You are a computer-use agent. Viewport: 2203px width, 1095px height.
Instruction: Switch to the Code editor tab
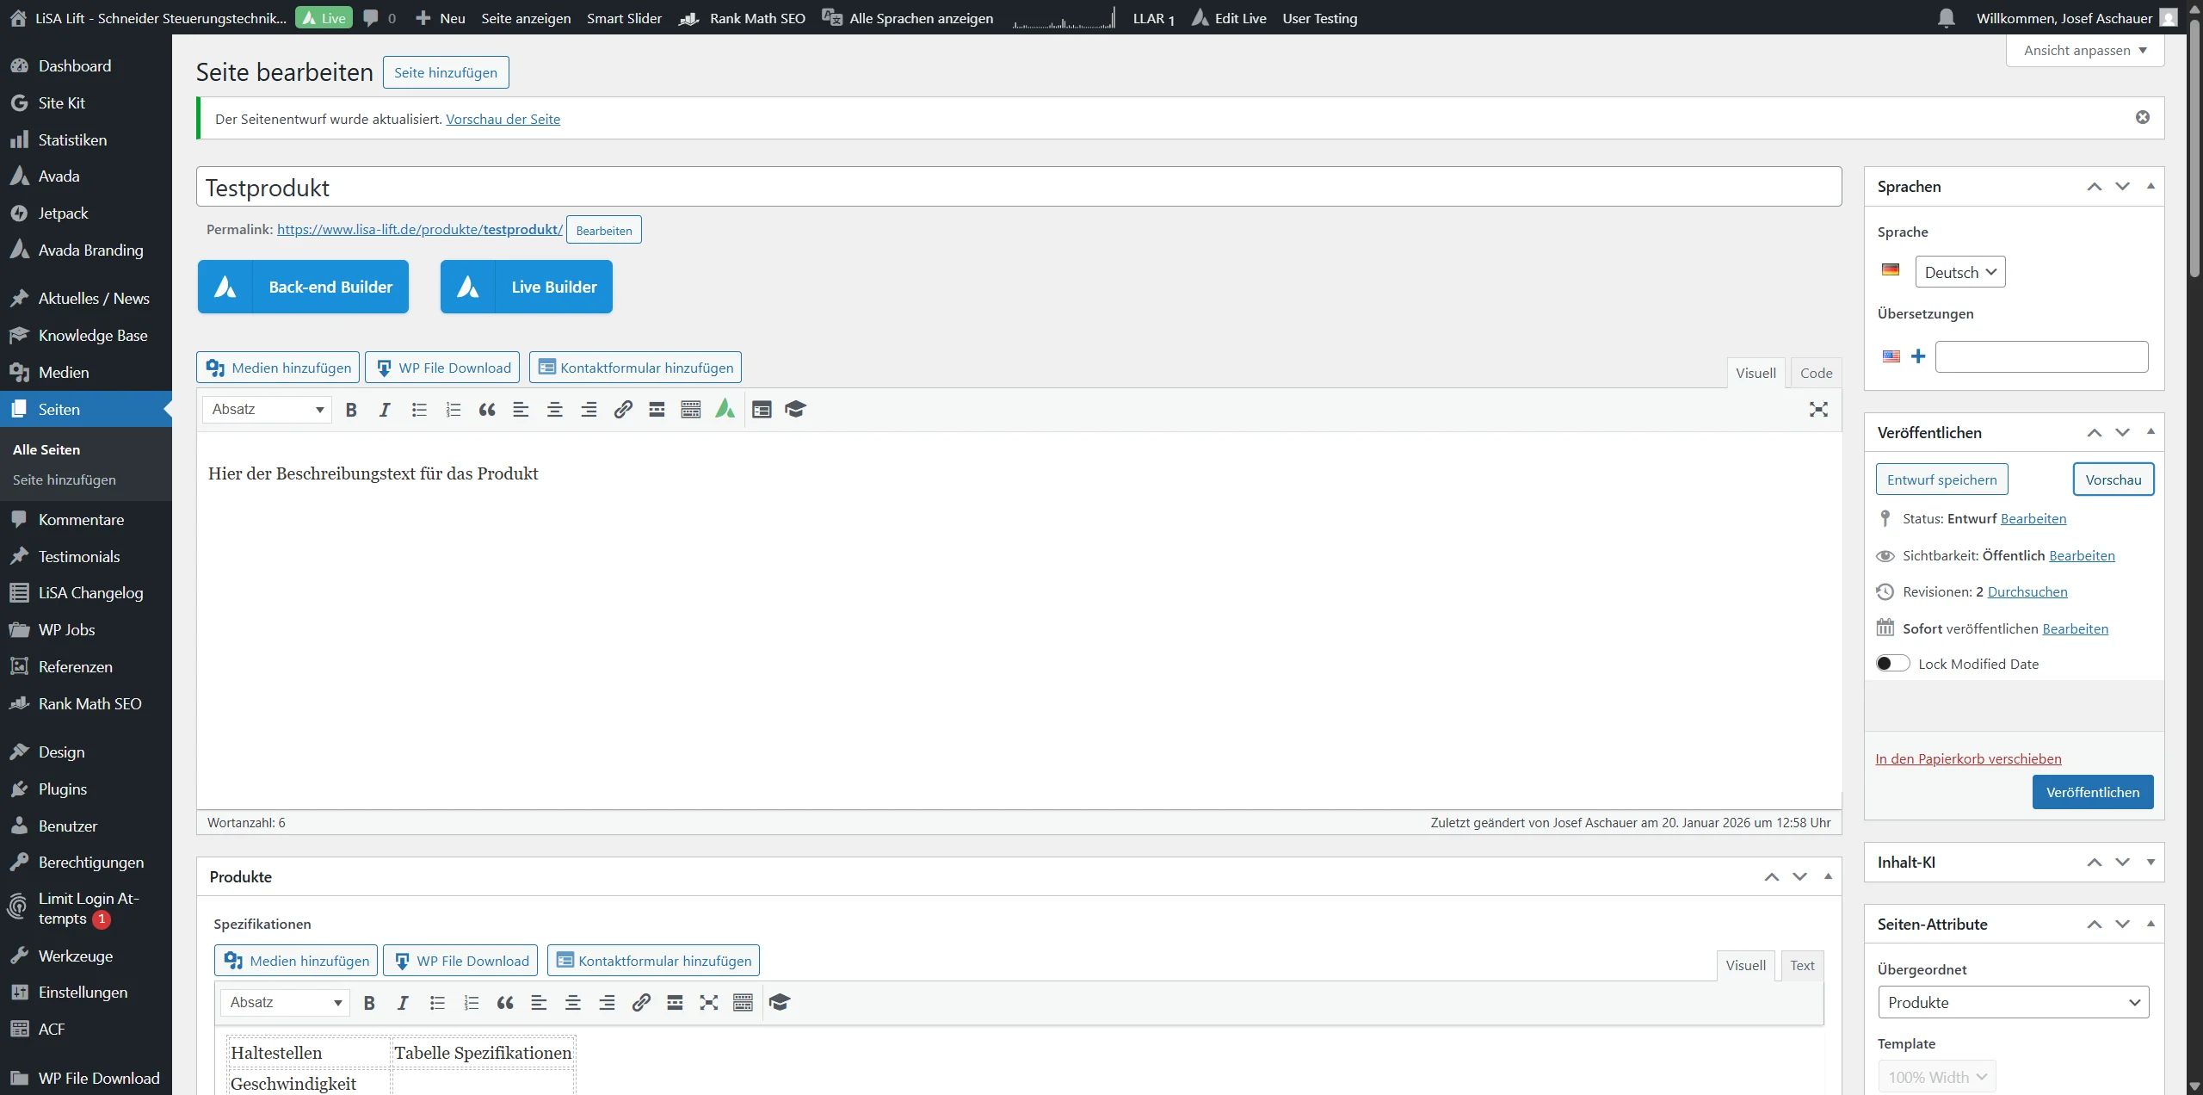point(1816,372)
